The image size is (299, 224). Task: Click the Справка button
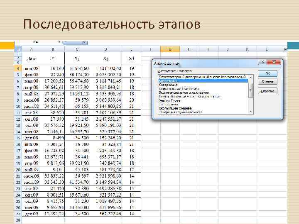(x=267, y=91)
